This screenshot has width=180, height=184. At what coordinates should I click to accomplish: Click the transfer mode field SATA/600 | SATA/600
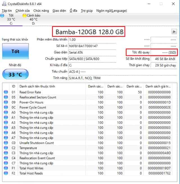click(92, 59)
